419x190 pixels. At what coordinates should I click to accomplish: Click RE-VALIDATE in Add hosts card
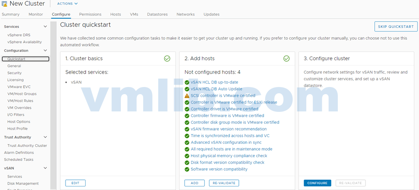click(x=224, y=183)
